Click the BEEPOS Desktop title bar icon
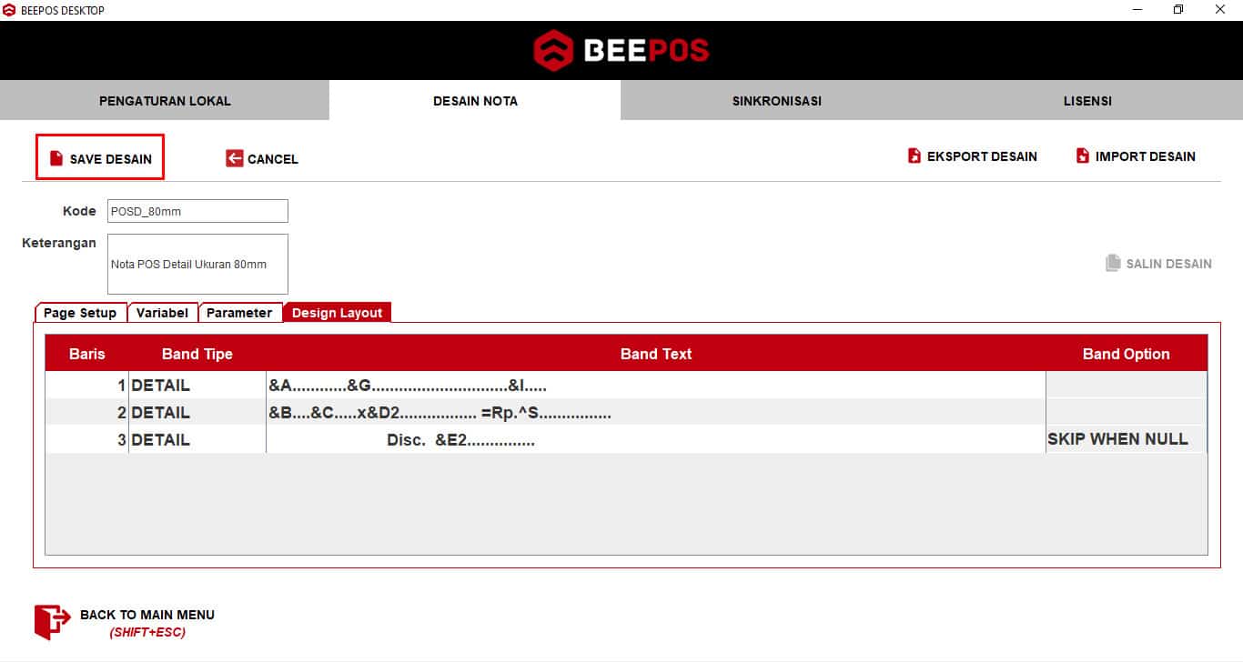Image resolution: width=1243 pixels, height=662 pixels. tap(9, 10)
